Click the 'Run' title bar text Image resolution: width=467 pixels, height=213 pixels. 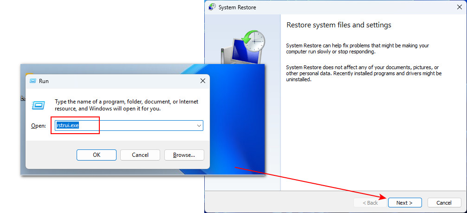(x=44, y=81)
